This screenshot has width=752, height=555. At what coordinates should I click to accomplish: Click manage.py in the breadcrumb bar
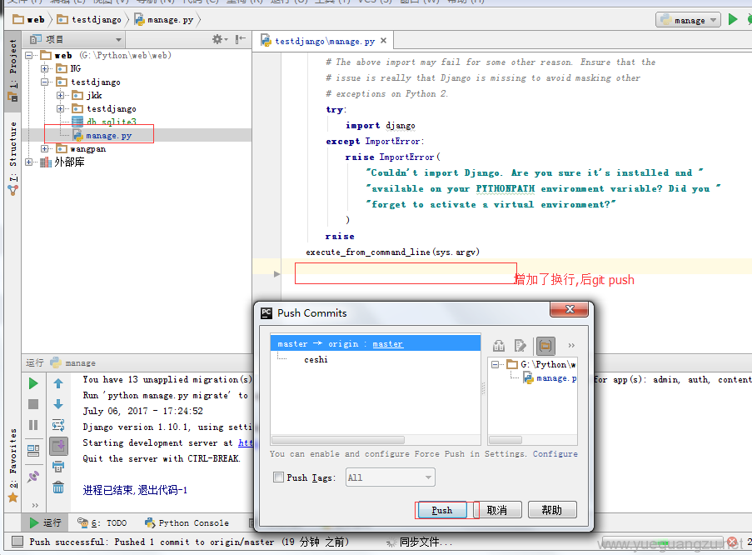(x=164, y=20)
